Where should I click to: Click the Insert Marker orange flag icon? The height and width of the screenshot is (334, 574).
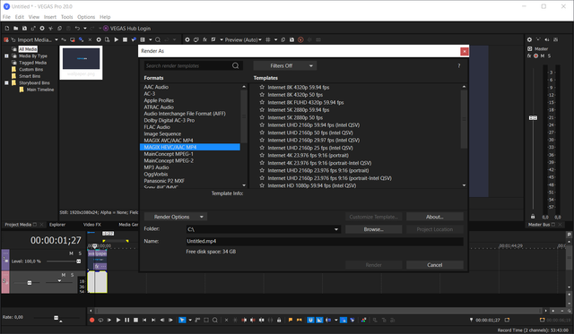[x=291, y=320]
